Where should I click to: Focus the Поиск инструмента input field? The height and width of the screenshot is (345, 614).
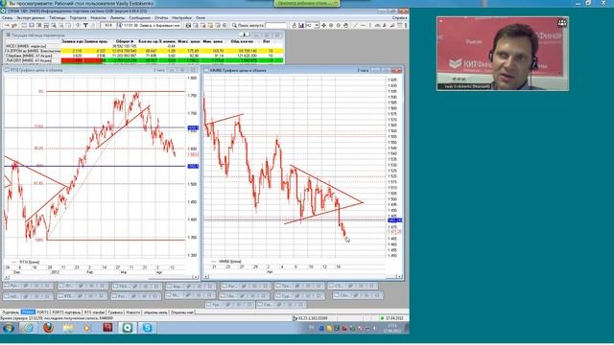point(276,26)
